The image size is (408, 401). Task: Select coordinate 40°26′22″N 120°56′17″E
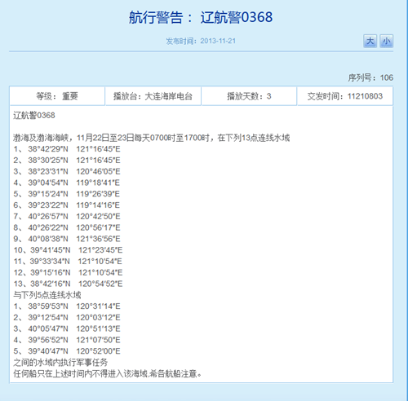74,227
